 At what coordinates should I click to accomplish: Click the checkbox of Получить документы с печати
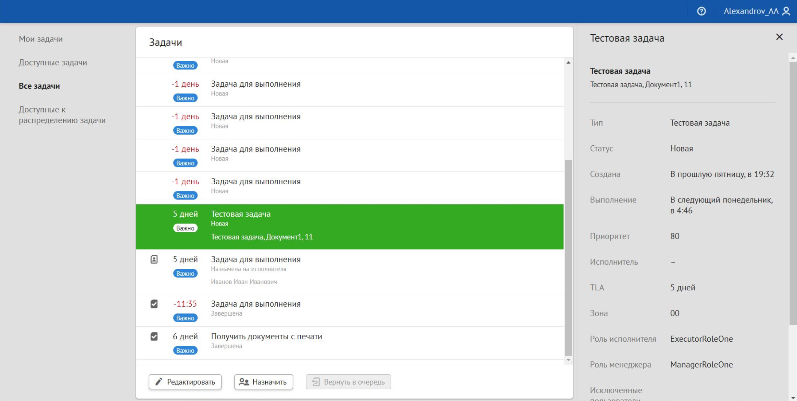tap(154, 336)
